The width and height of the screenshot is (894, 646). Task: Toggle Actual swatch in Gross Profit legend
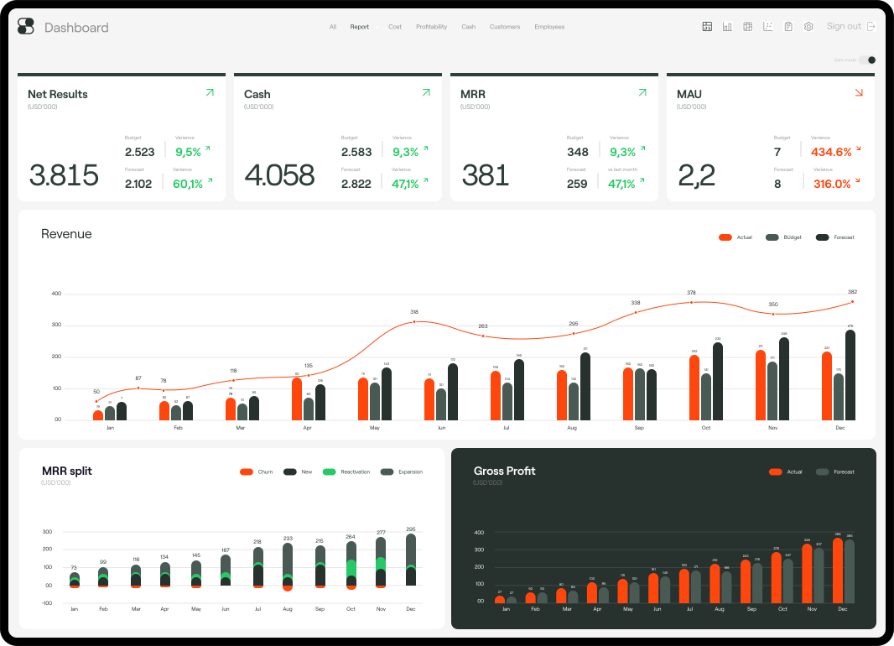(x=776, y=472)
